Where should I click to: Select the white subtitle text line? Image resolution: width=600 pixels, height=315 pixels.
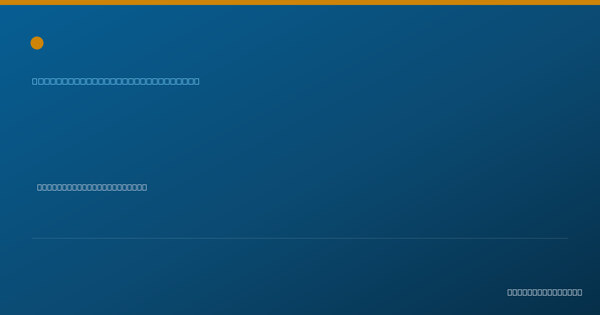(x=92, y=187)
